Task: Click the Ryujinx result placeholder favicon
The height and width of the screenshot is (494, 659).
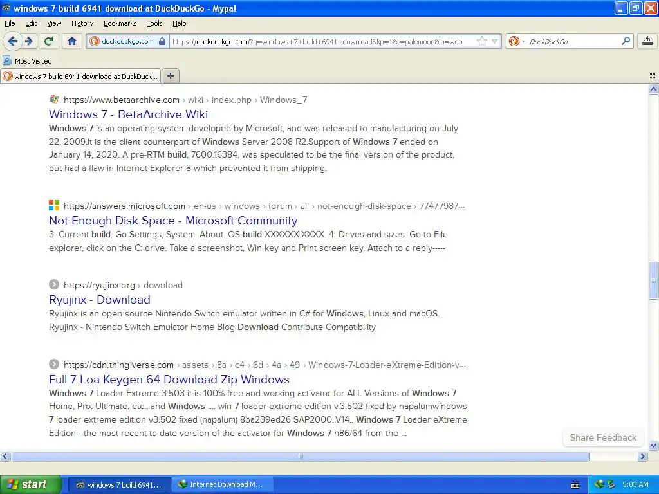Action: pyautogui.click(x=54, y=284)
